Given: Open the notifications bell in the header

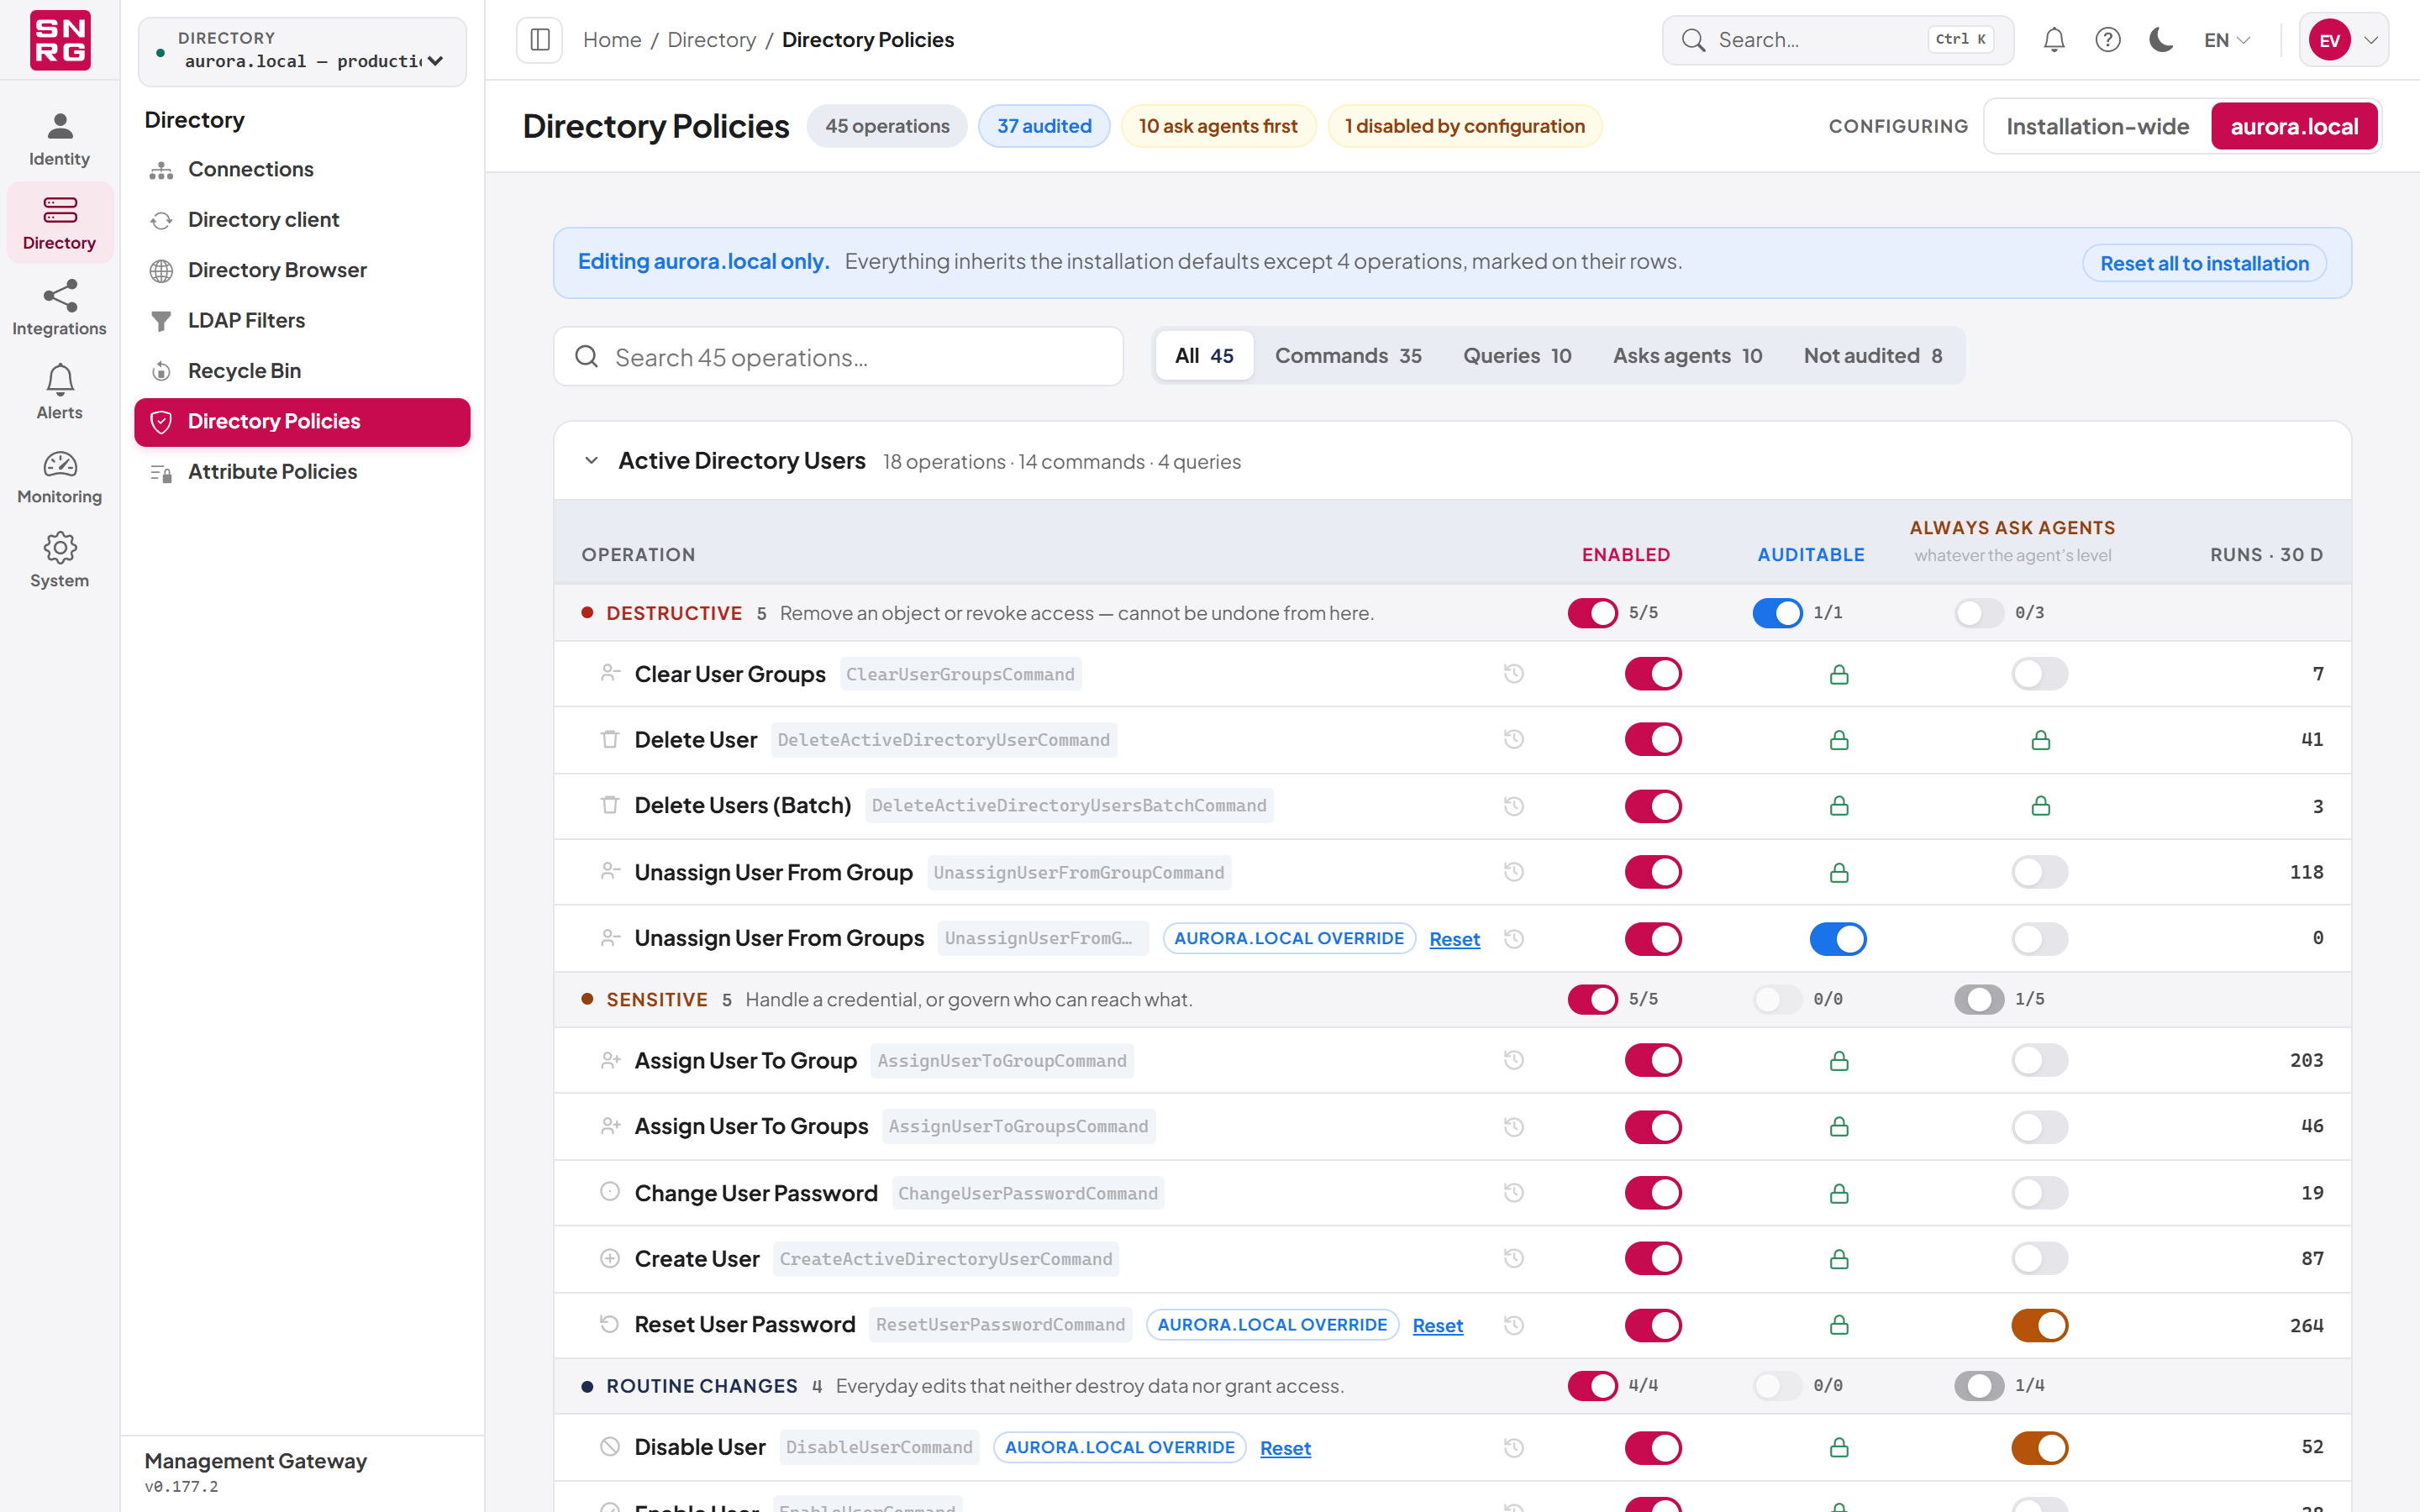Looking at the screenshot, I should 2054,40.
